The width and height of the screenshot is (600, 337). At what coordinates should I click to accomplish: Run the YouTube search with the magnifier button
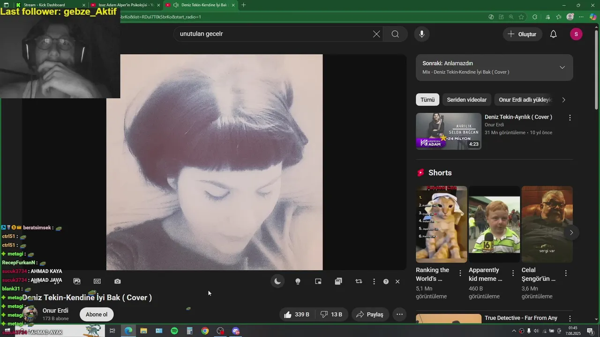pyautogui.click(x=395, y=34)
